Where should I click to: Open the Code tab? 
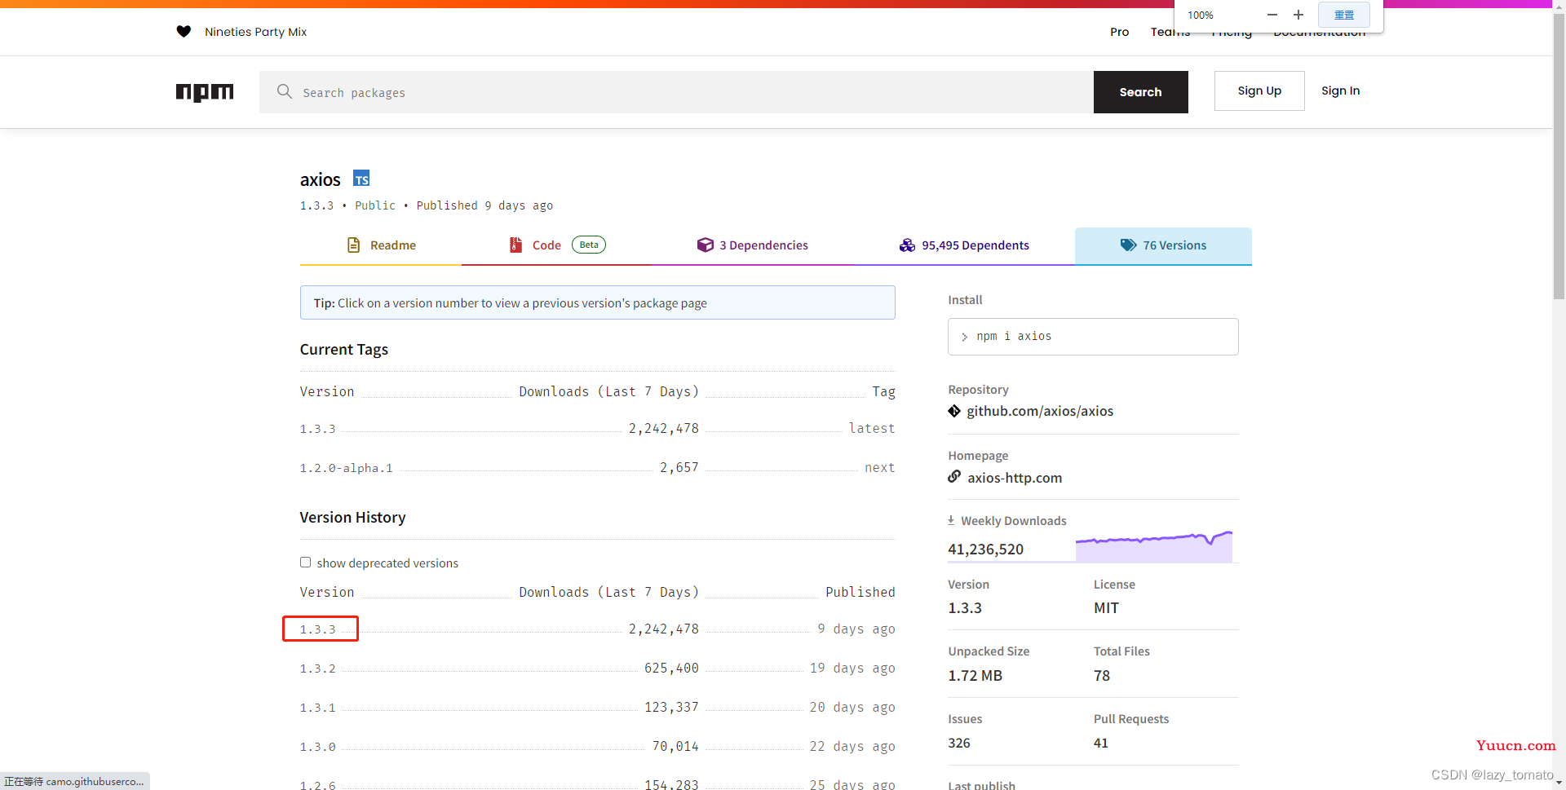pos(557,245)
